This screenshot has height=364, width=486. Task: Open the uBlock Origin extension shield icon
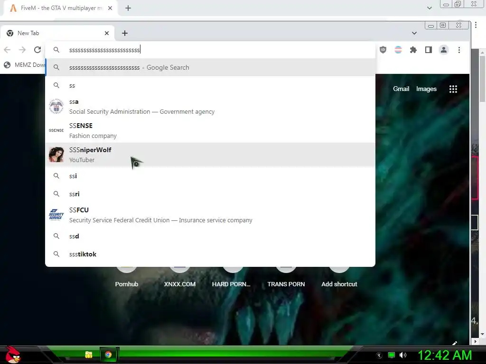[383, 50]
